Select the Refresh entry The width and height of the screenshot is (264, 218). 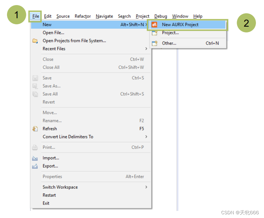(x=91, y=129)
